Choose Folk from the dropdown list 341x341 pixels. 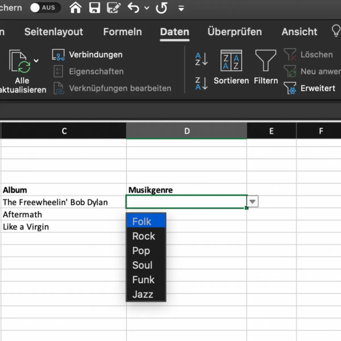pyautogui.click(x=146, y=221)
